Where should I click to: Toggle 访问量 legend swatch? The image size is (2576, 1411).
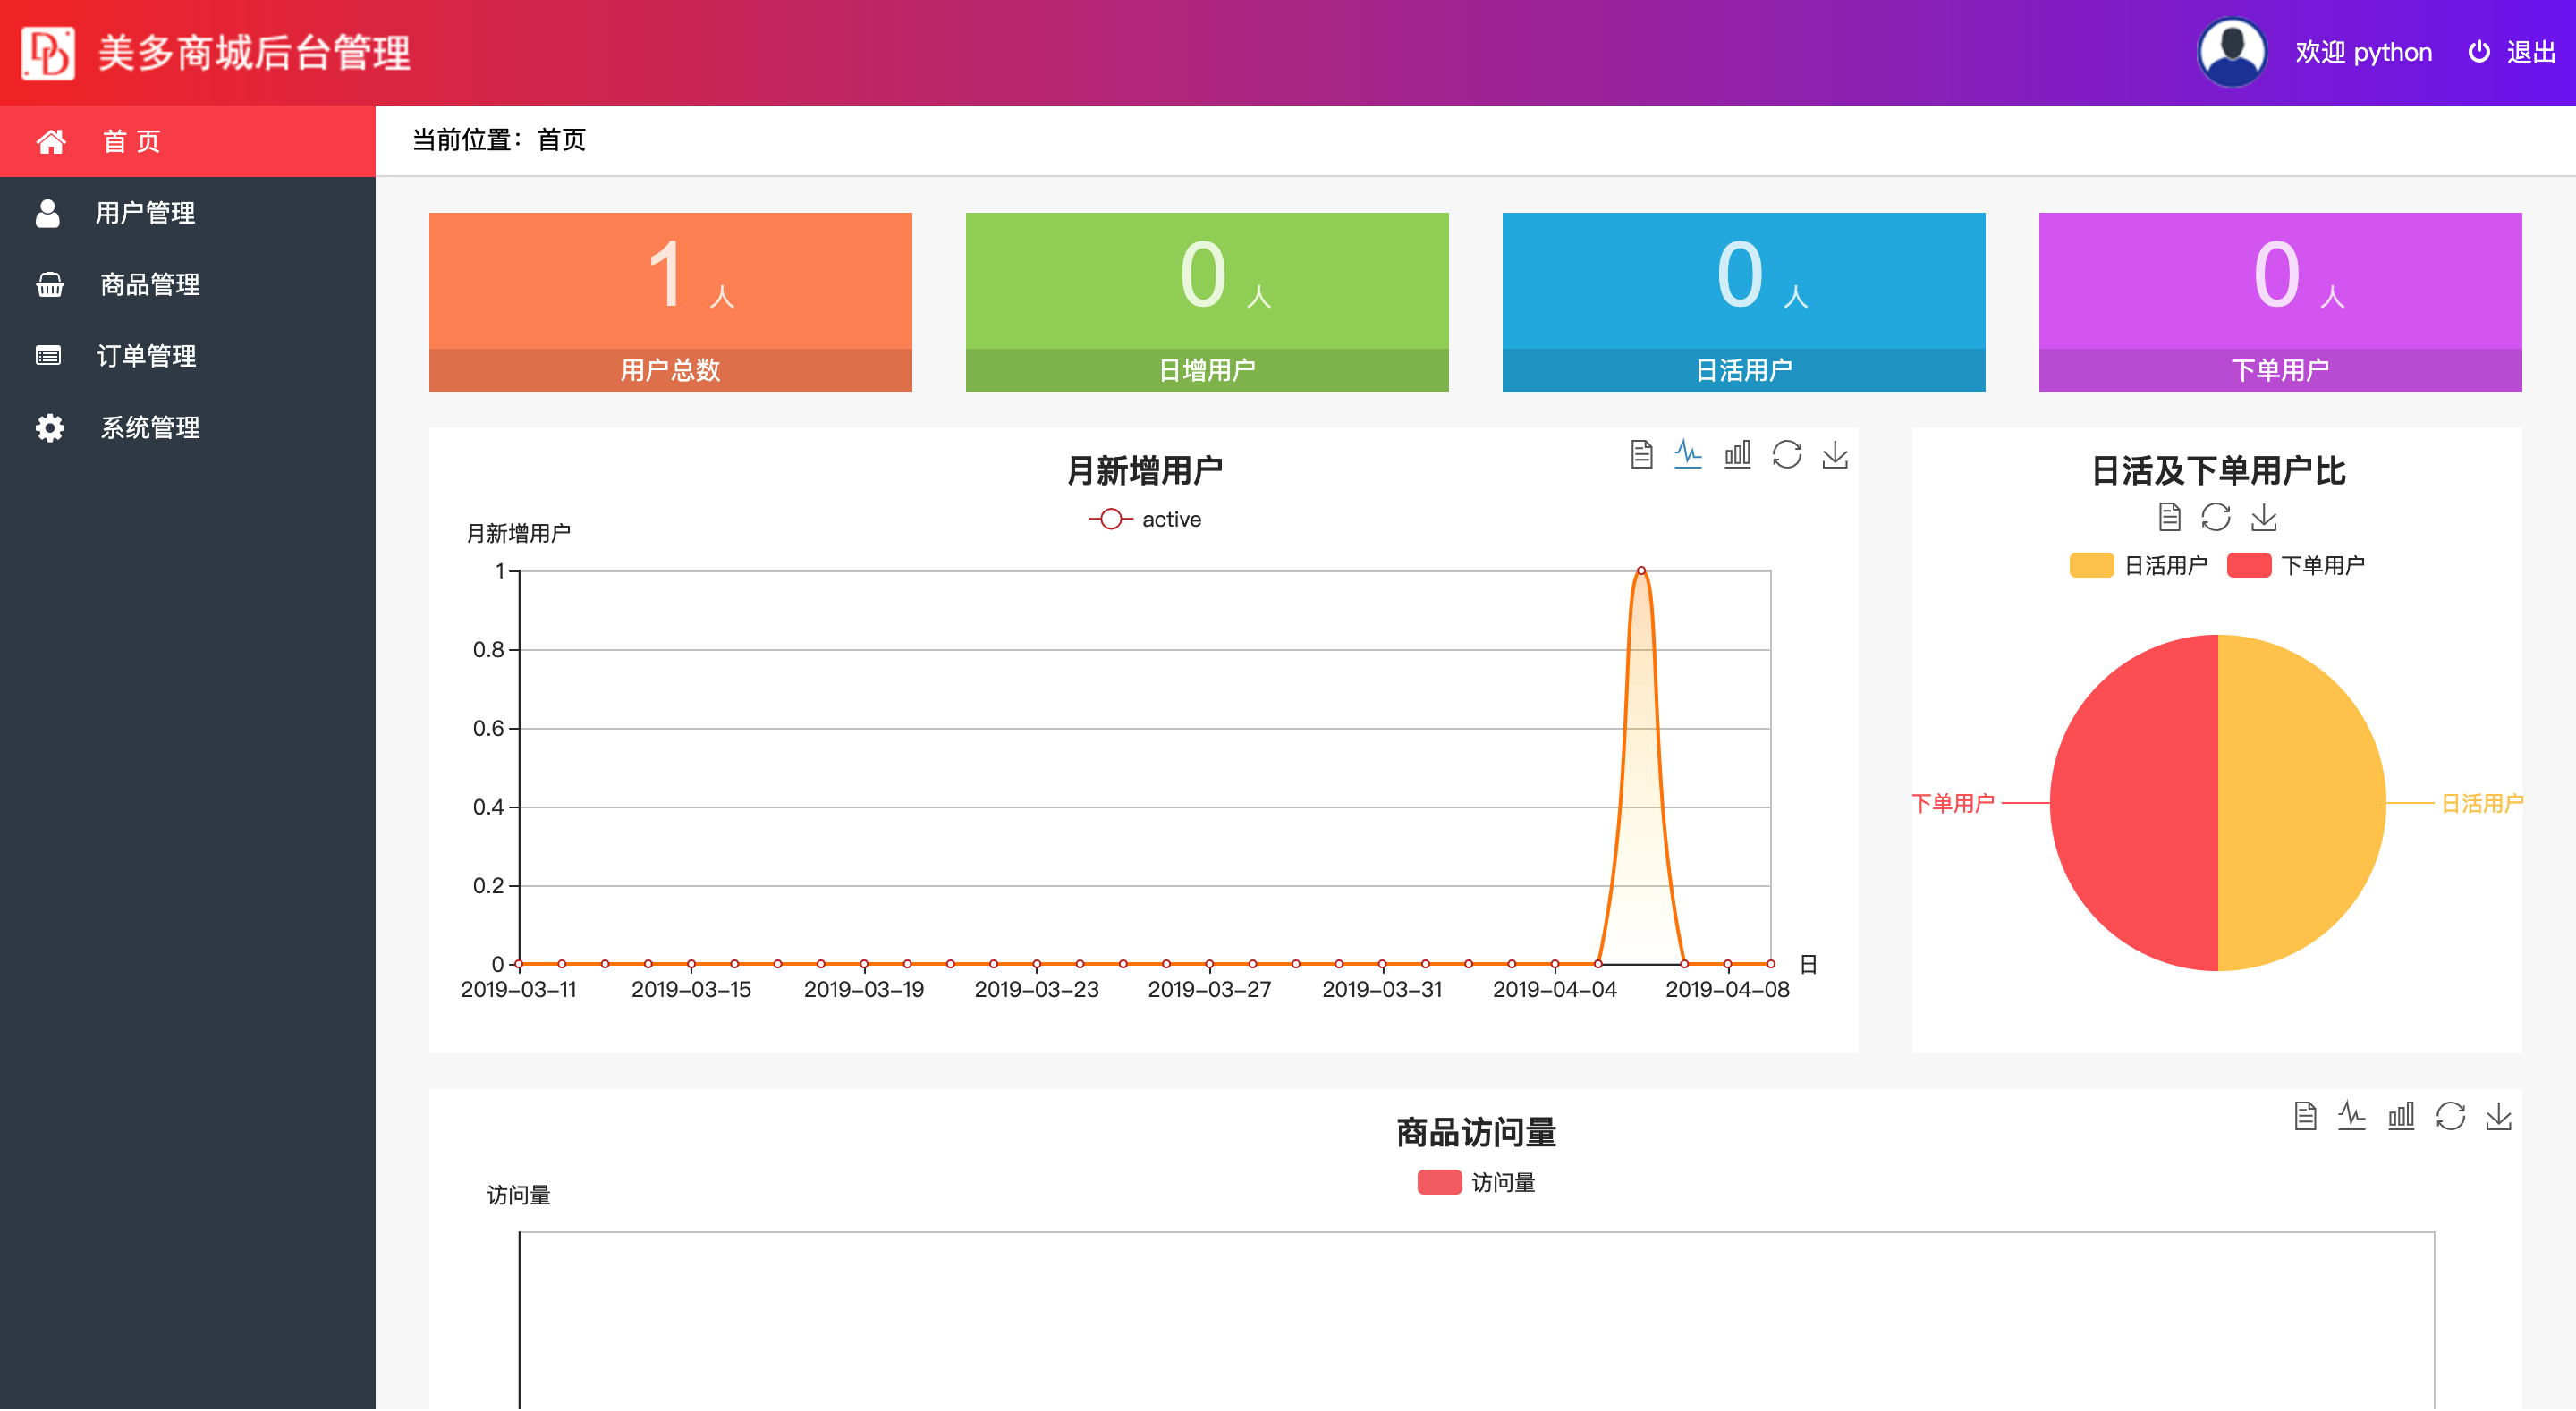1440,1182
